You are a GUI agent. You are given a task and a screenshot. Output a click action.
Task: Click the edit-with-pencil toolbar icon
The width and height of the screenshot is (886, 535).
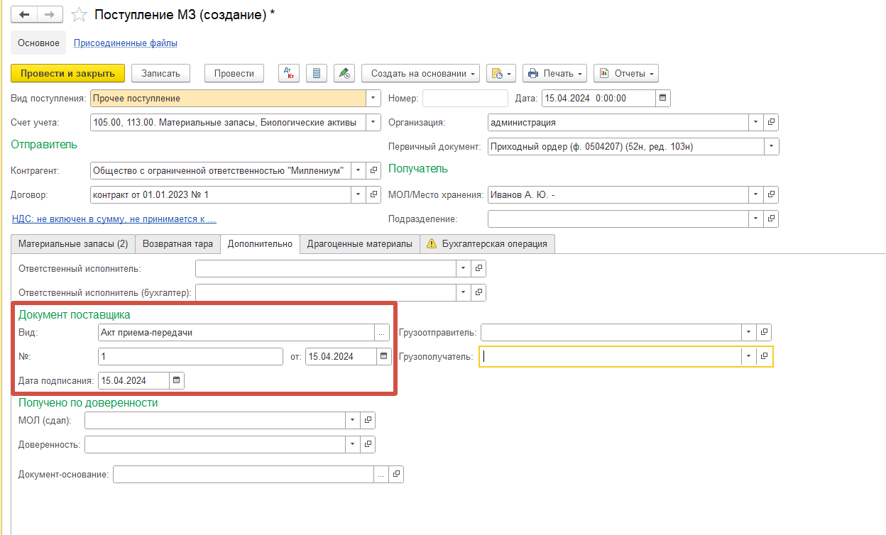[x=344, y=73]
